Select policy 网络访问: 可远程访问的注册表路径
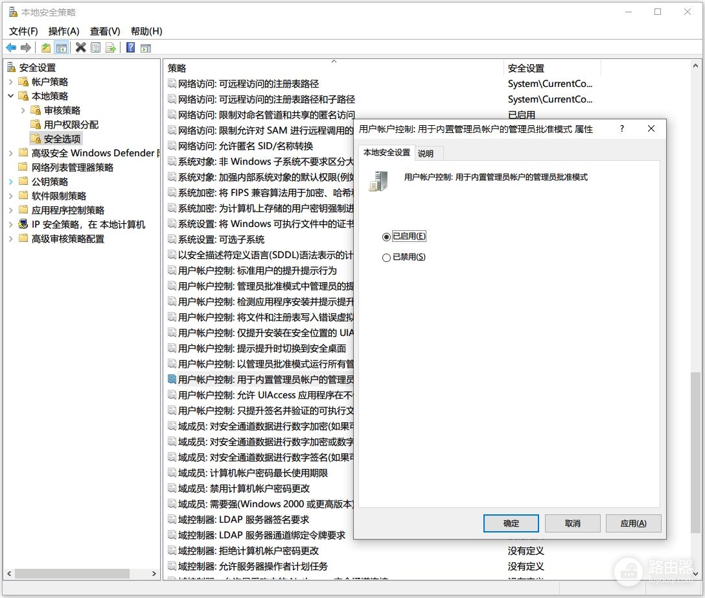Screen dimensions: 705x598 pyautogui.click(x=248, y=84)
